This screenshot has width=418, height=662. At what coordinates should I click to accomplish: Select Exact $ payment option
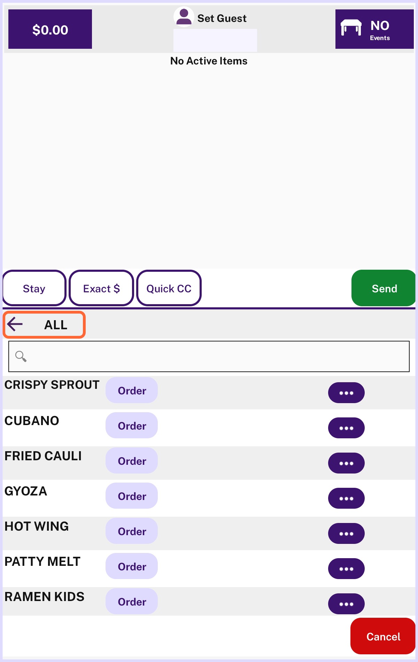pyautogui.click(x=101, y=288)
